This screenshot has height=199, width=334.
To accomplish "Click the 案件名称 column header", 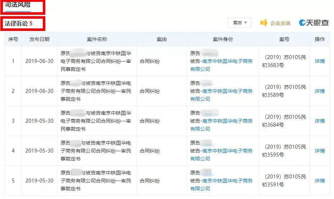I will [97, 39].
